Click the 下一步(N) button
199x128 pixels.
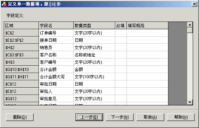tap(120, 117)
